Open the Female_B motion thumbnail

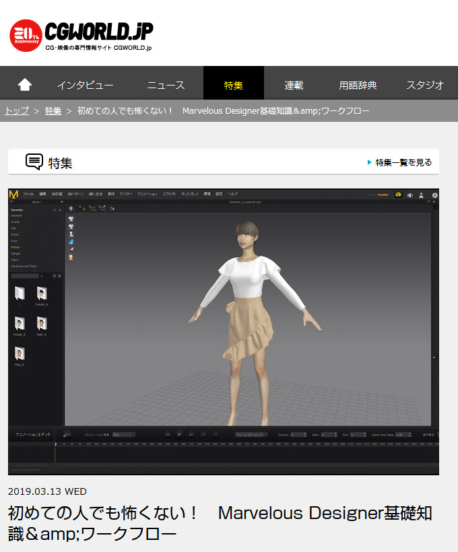tap(20, 323)
